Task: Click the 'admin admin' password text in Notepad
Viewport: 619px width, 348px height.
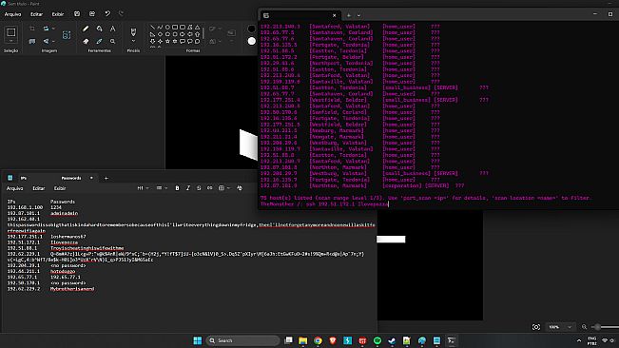Action: (x=64, y=213)
